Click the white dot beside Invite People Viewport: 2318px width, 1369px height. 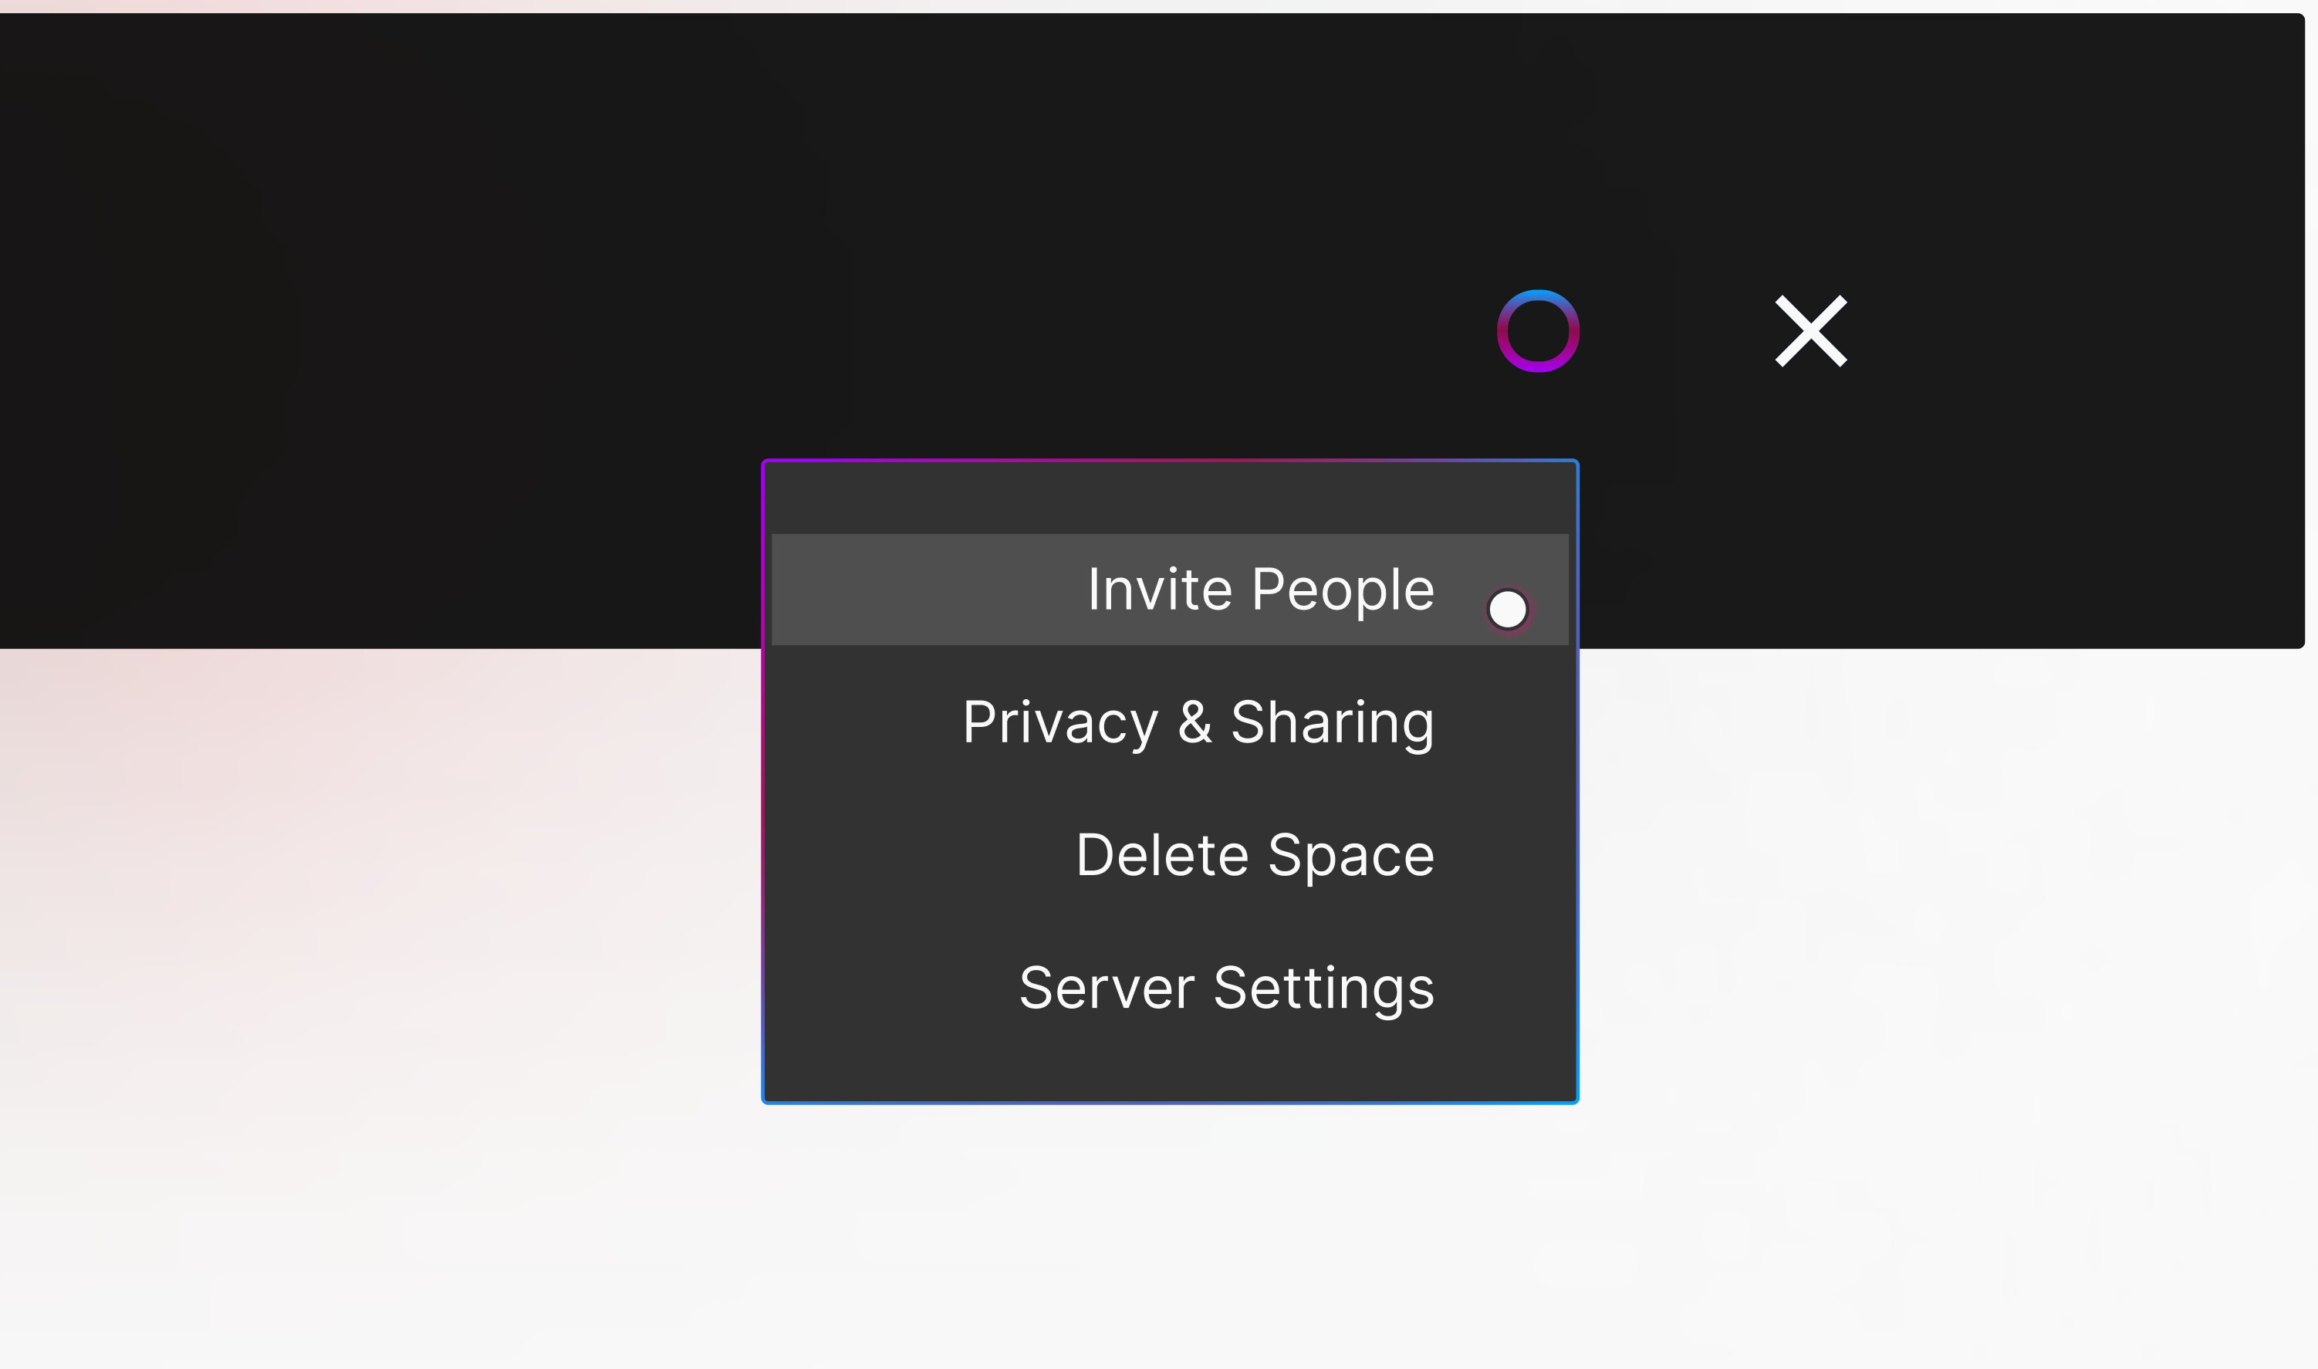click(1507, 609)
